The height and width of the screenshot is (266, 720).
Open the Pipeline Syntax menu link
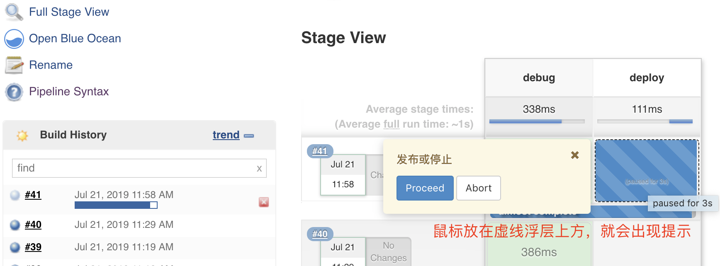pyautogui.click(x=69, y=92)
